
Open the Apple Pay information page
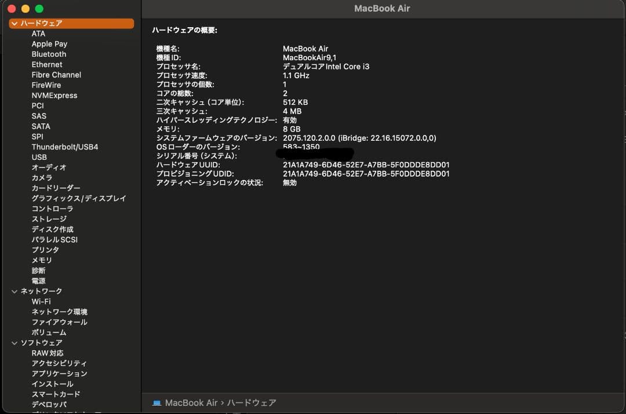49,43
